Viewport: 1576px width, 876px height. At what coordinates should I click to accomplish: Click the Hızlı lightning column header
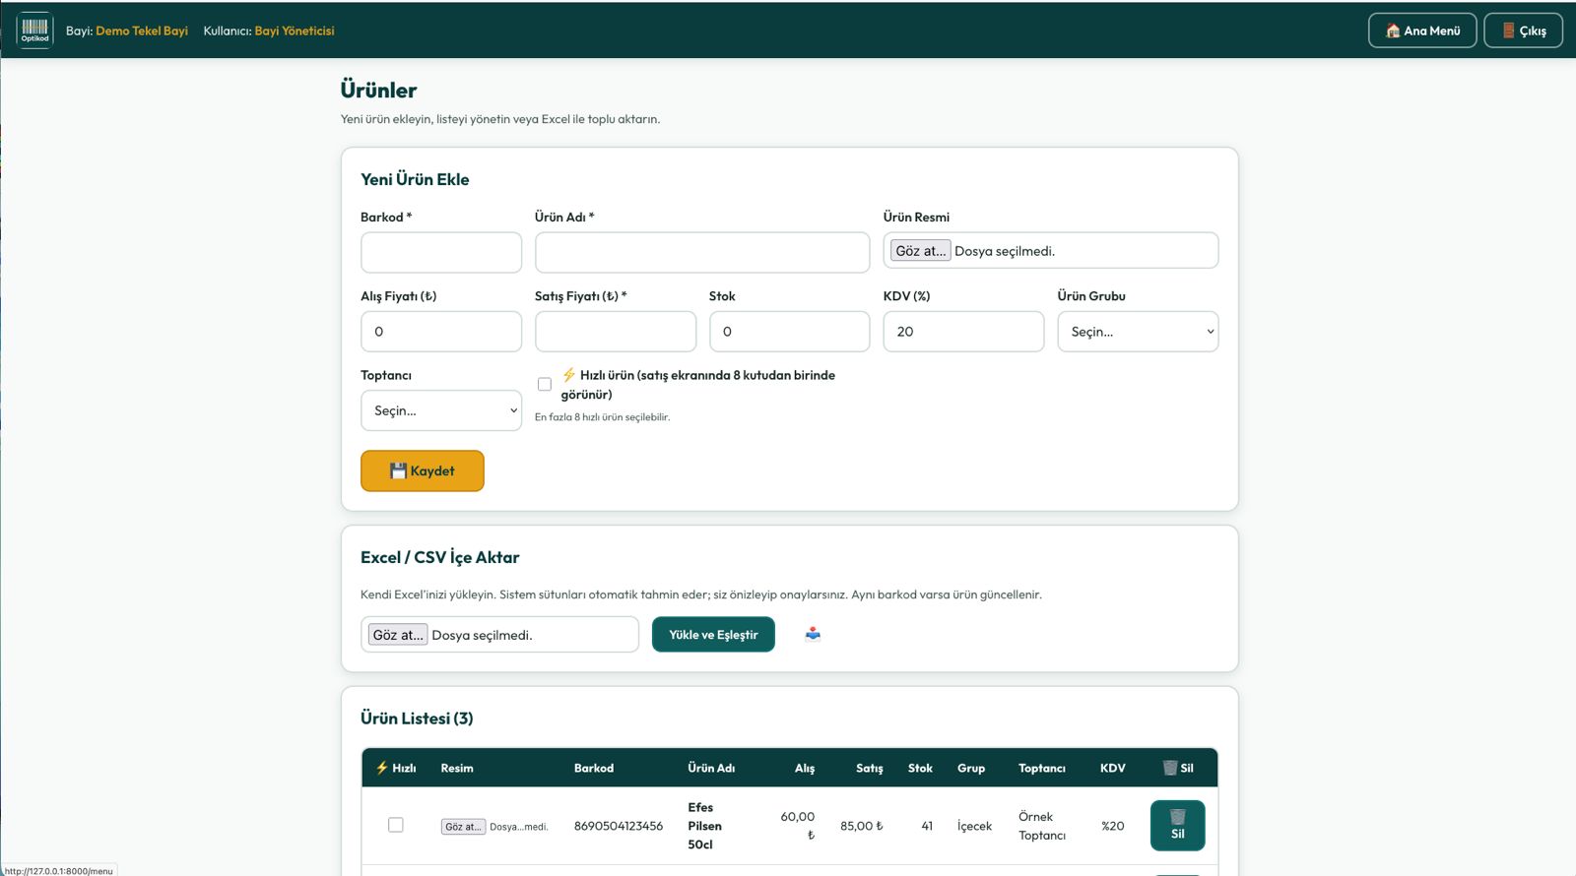tap(396, 768)
